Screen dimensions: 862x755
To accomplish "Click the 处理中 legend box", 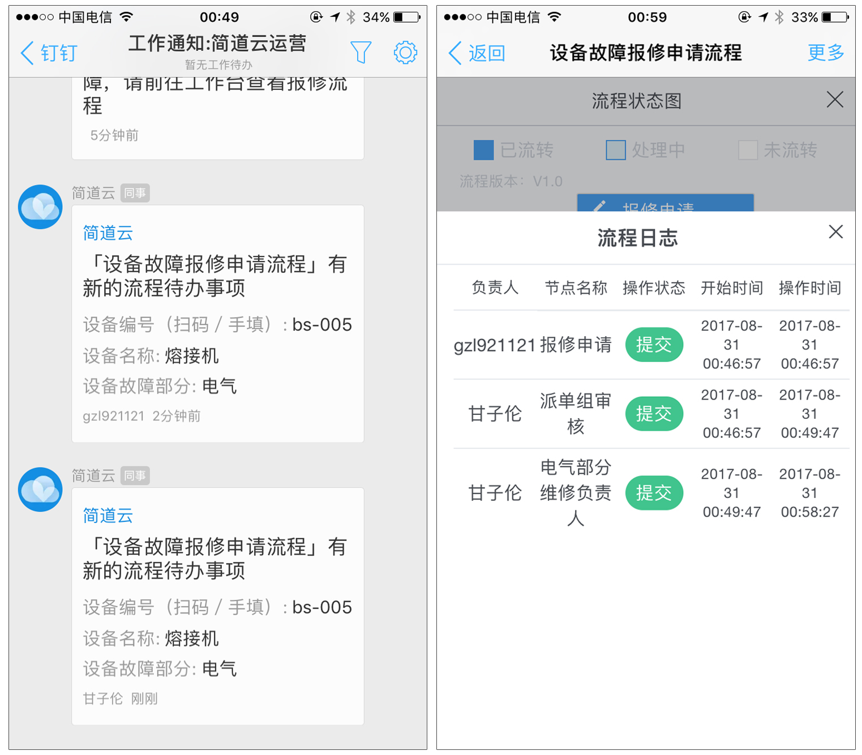I will click(x=615, y=151).
